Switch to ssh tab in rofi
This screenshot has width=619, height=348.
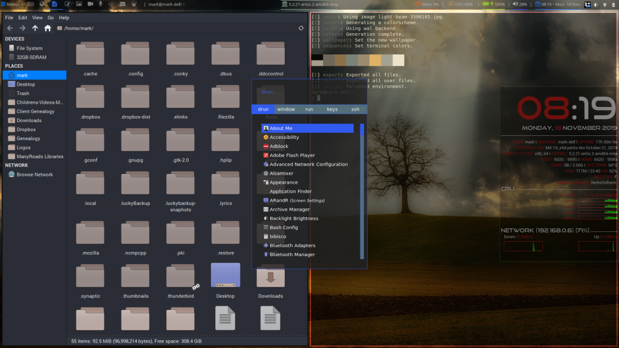355,109
